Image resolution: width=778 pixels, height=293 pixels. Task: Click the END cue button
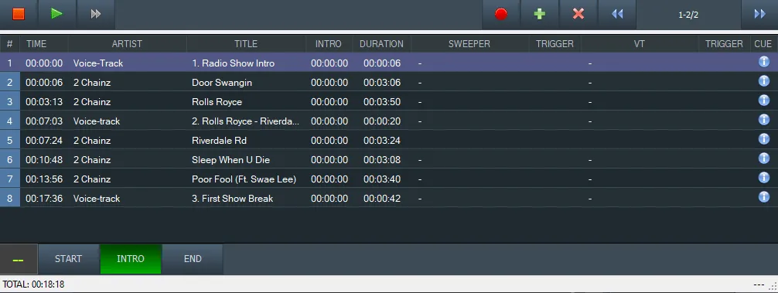tap(193, 259)
